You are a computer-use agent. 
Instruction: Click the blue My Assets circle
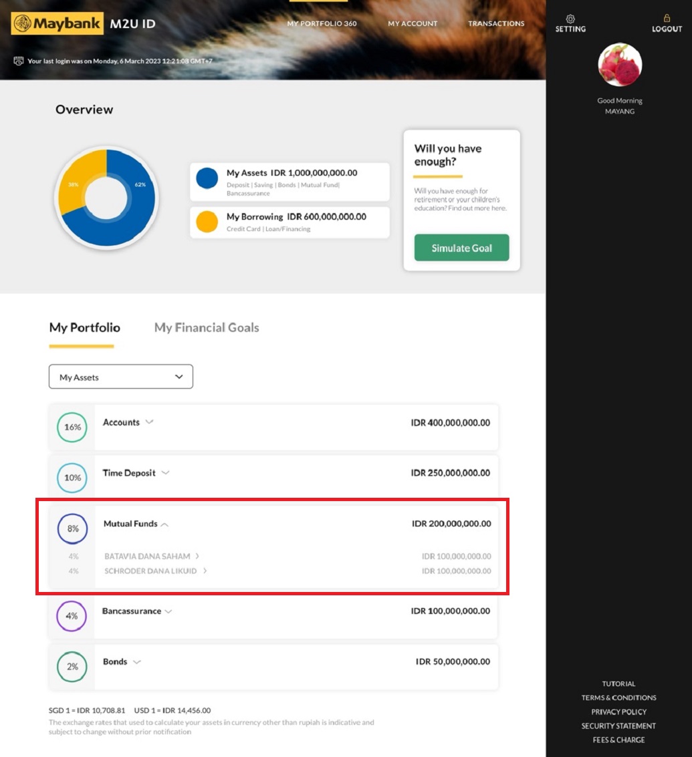point(207,178)
